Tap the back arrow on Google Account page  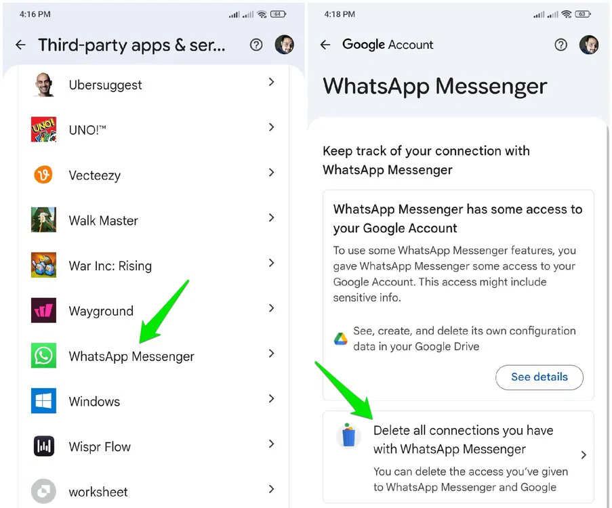325,45
